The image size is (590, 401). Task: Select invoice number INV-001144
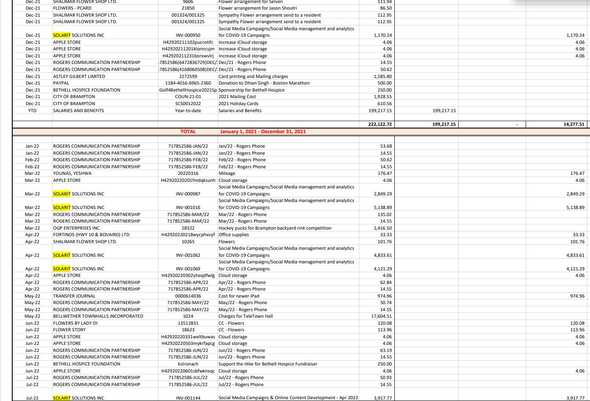tap(188, 398)
